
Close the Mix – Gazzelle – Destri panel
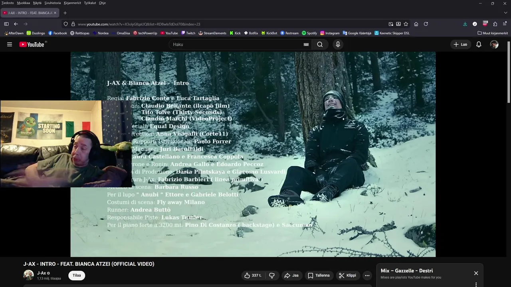tap(476, 273)
